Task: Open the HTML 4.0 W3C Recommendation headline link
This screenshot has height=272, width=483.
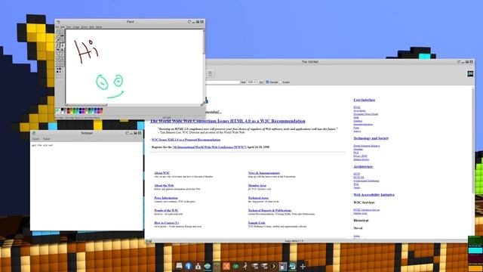Action: coord(228,121)
